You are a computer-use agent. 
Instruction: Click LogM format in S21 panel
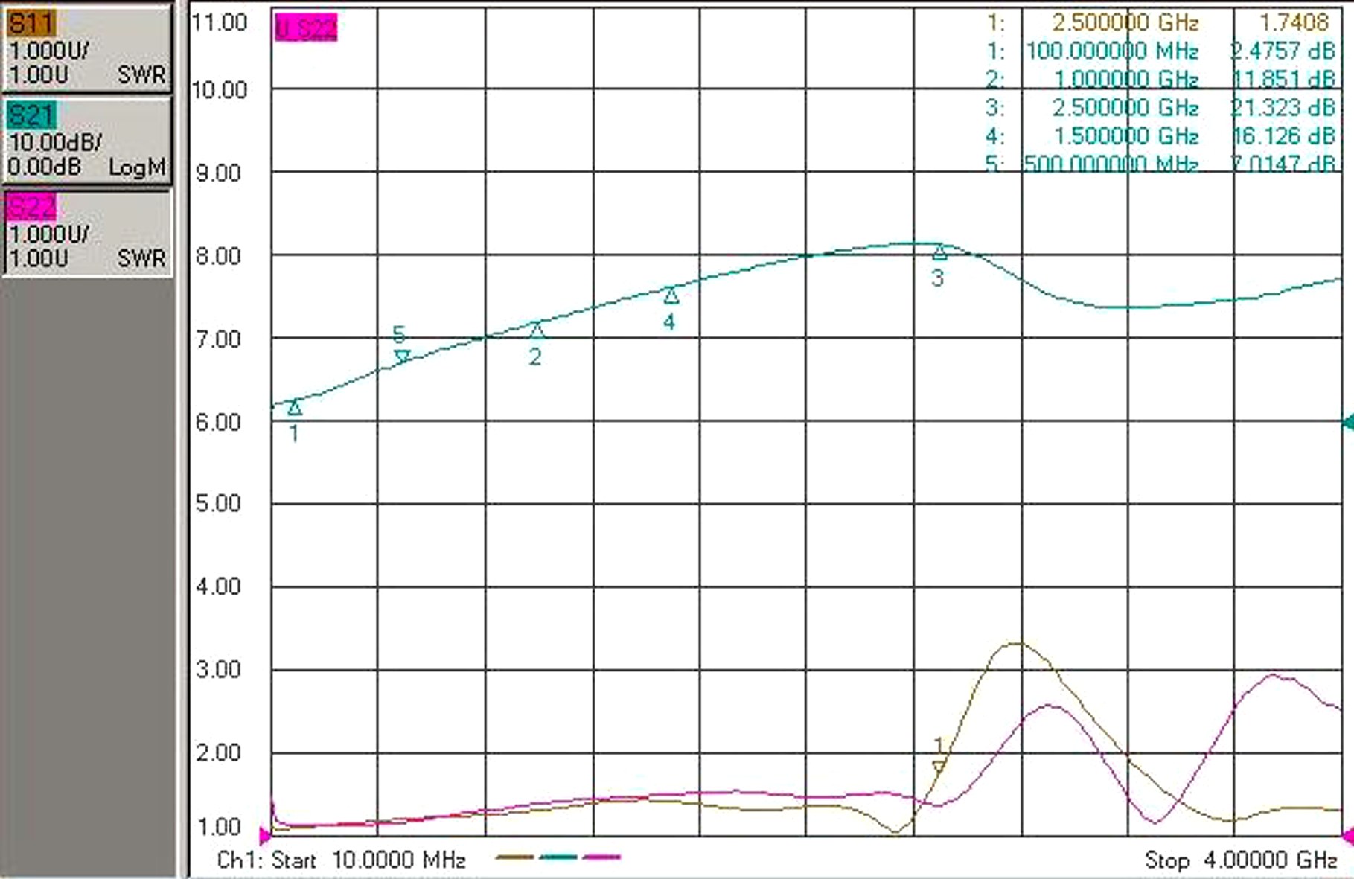[x=136, y=167]
